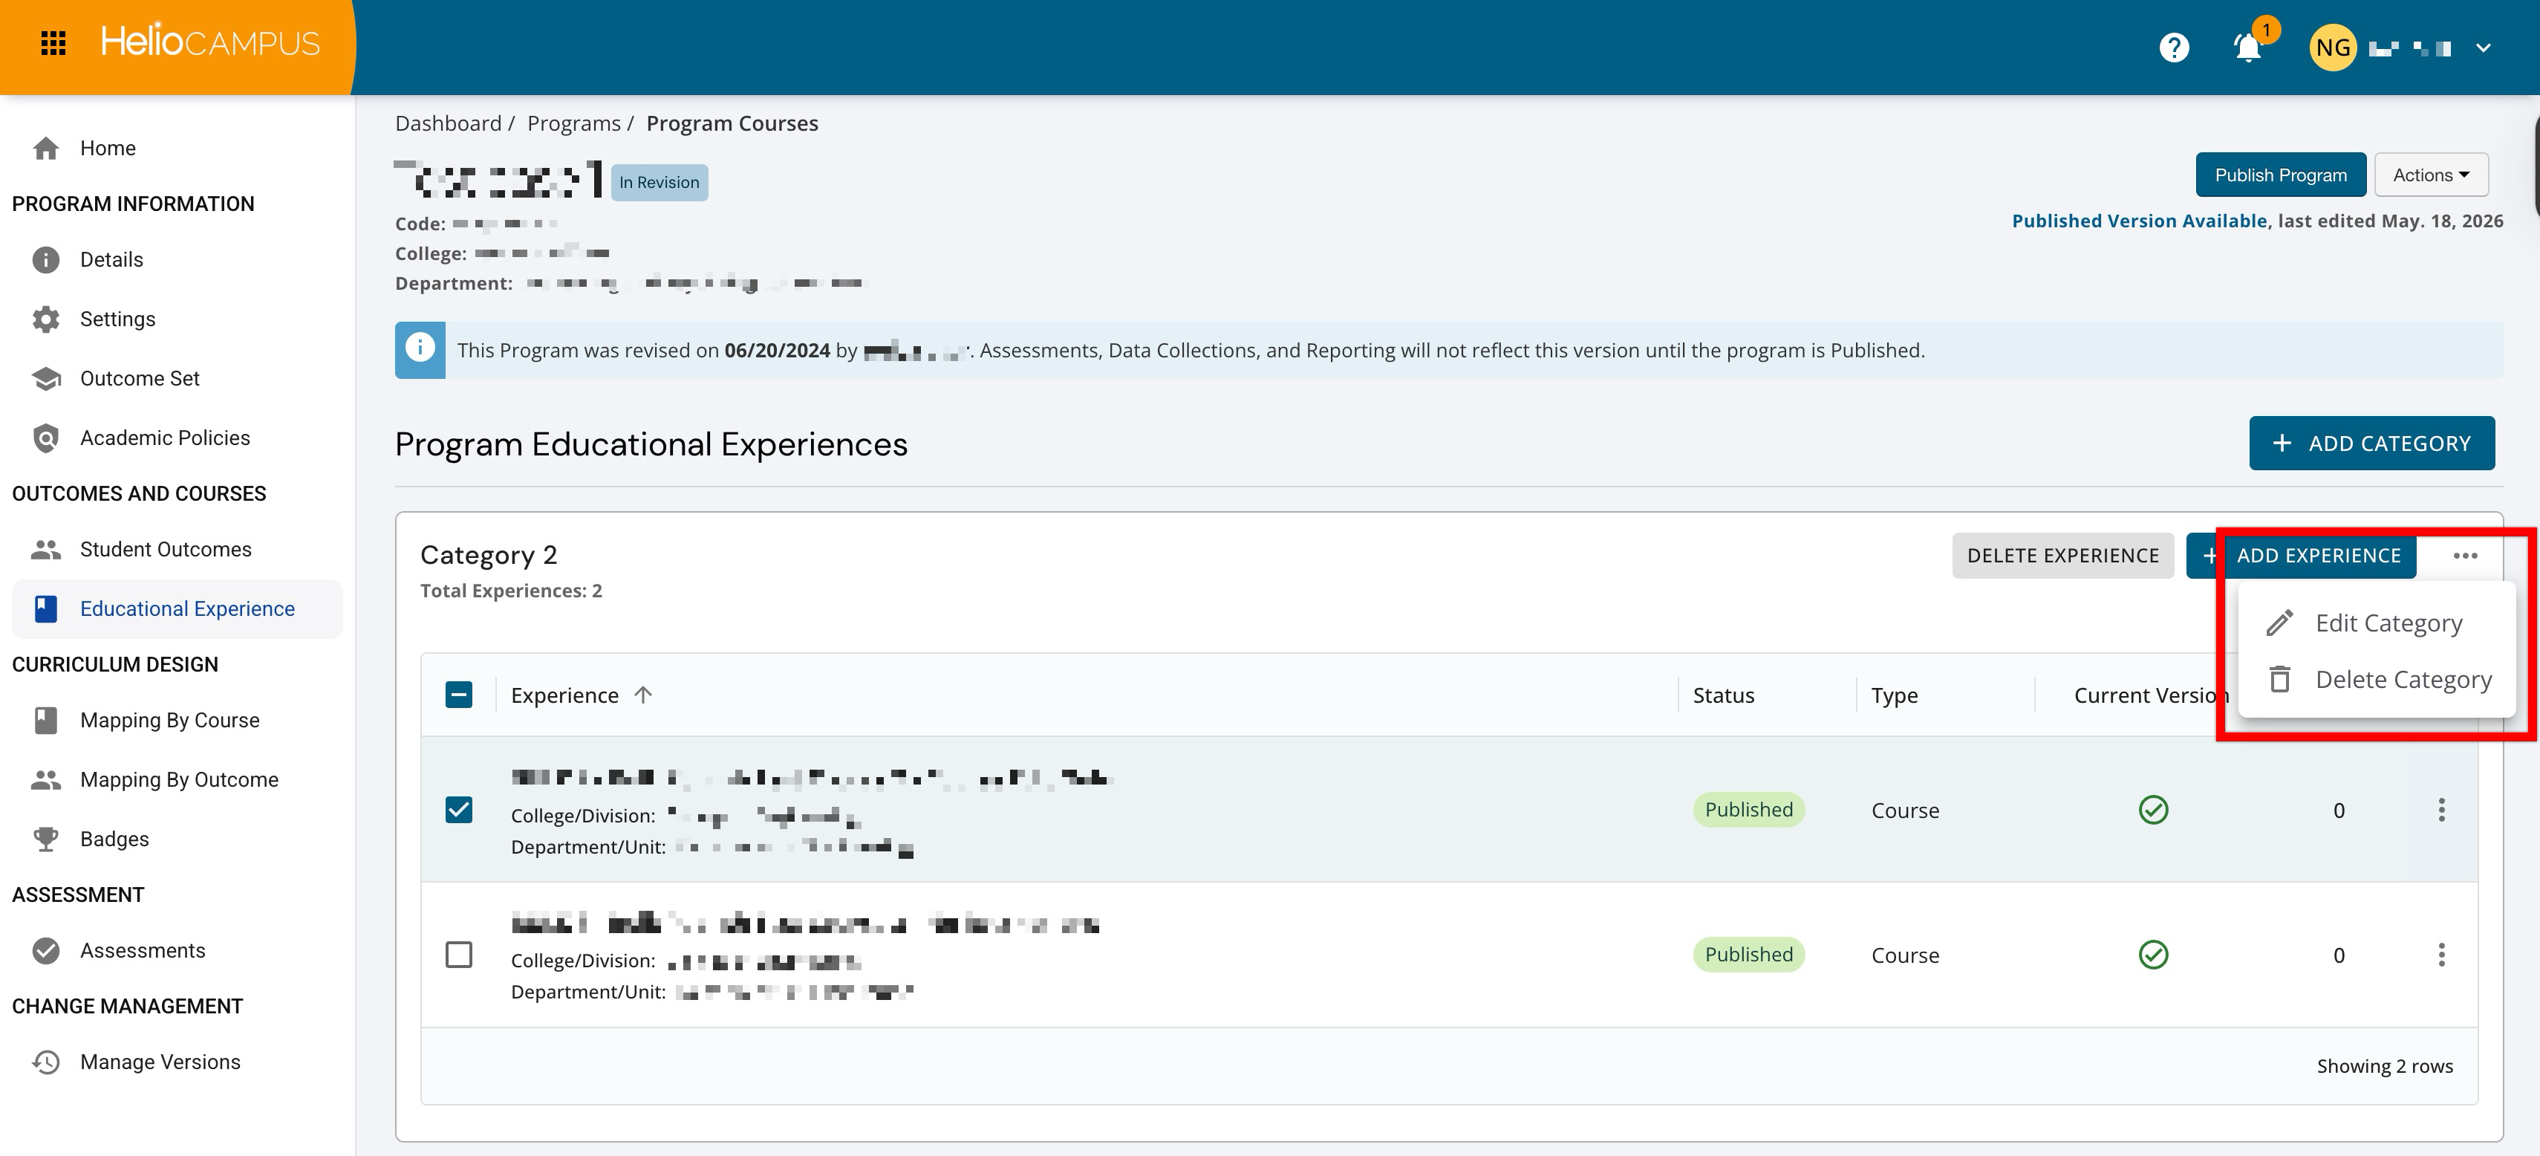Open Badges page

coord(114,840)
